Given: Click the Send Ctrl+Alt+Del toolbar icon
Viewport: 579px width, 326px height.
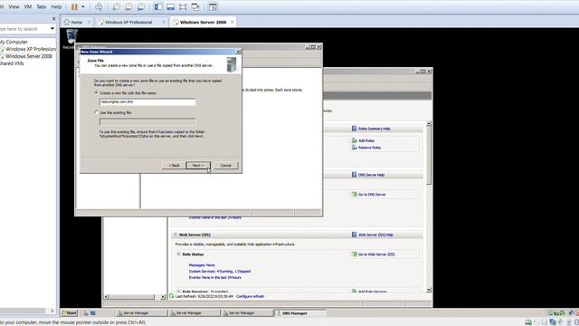Looking at the screenshot, I should [x=99, y=6].
